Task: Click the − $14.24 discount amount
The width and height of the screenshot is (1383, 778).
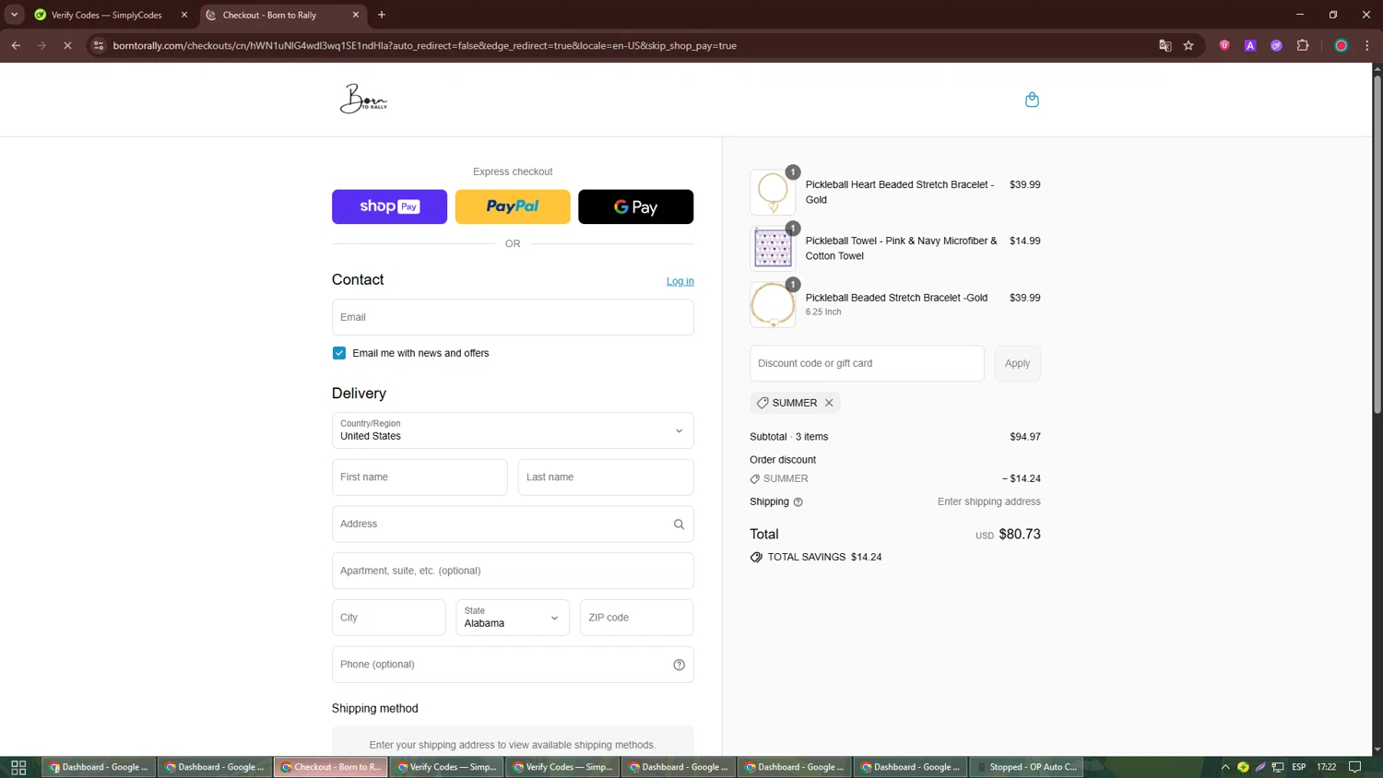Action: [1022, 478]
